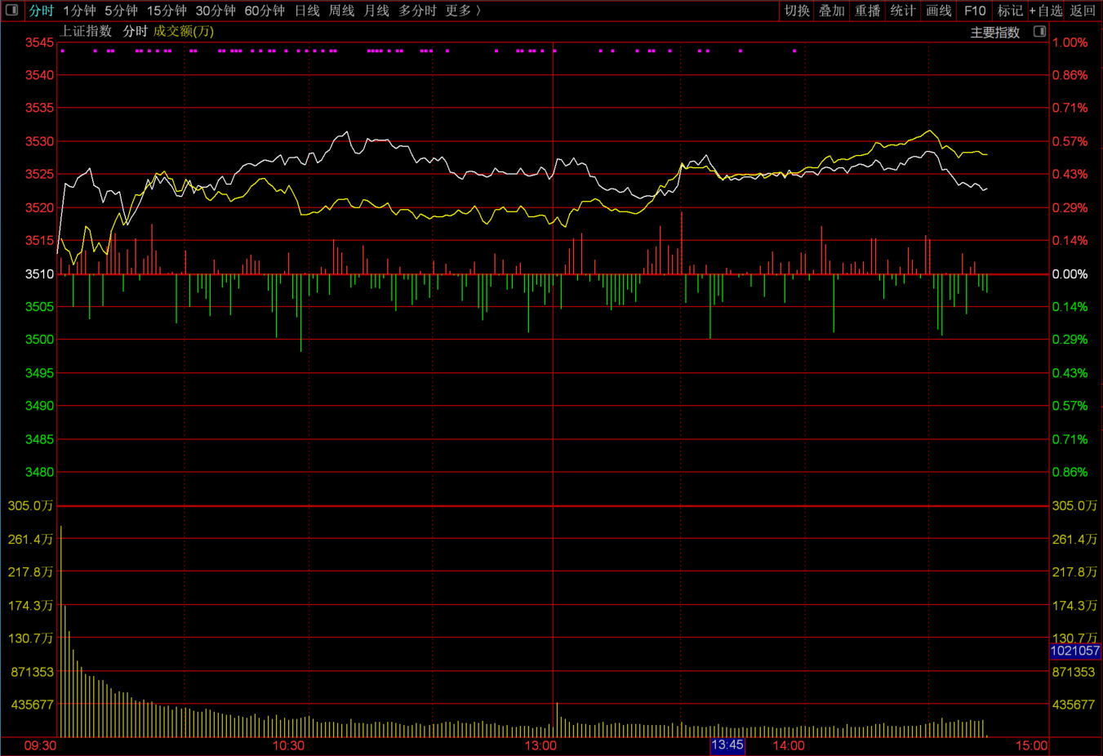
Task: Click the 305.0万 label on left axis
Action: 30,505
